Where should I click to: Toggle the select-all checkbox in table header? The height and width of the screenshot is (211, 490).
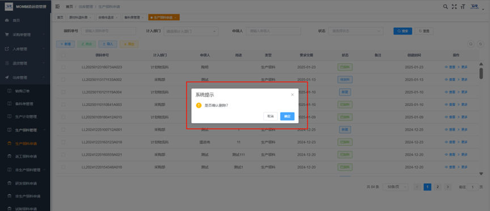pyautogui.click(x=64, y=55)
